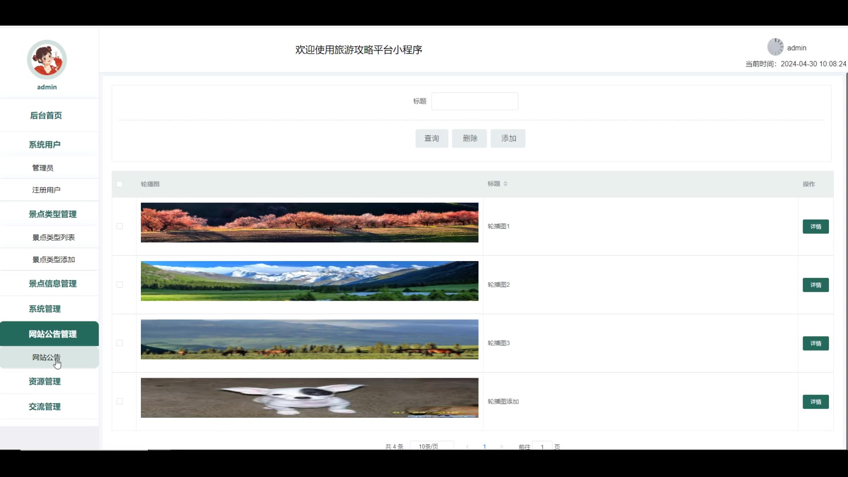Viewport: 848px width, 477px height.
Task: Open 详情 for 轮播图3
Action: 815,343
